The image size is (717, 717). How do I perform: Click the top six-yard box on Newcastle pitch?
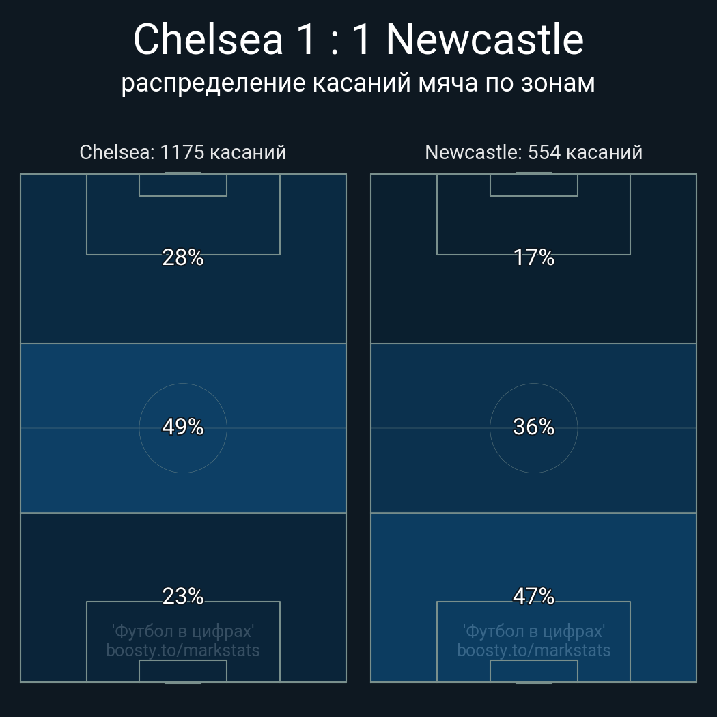tap(533, 185)
